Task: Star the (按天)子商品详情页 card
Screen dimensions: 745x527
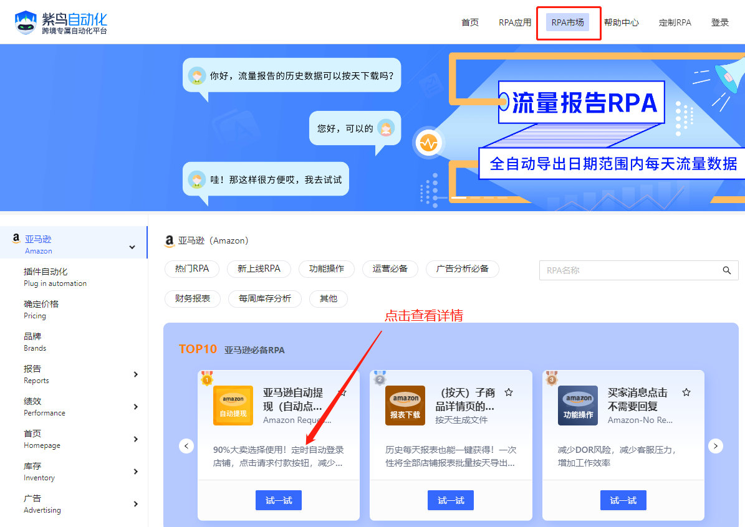Action: [x=509, y=392]
